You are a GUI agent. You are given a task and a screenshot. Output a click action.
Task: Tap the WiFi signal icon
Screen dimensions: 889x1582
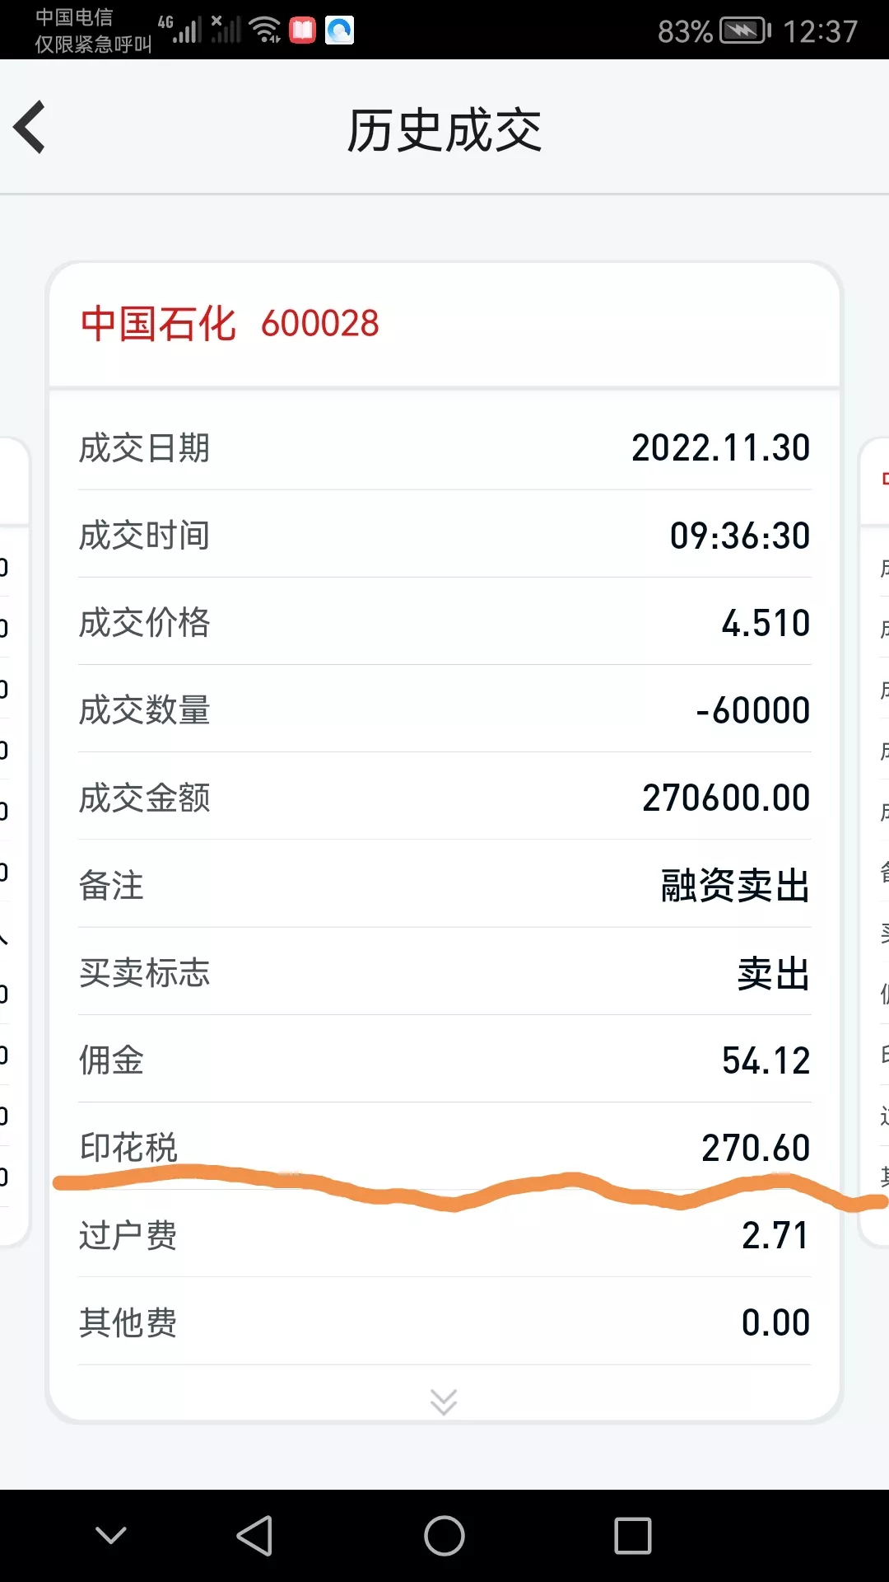(265, 30)
